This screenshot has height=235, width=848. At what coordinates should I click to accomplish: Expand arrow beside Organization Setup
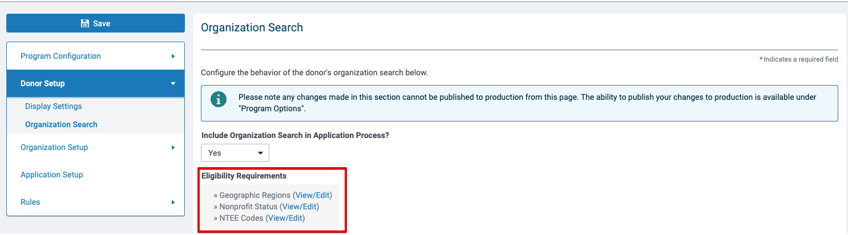coord(173,147)
